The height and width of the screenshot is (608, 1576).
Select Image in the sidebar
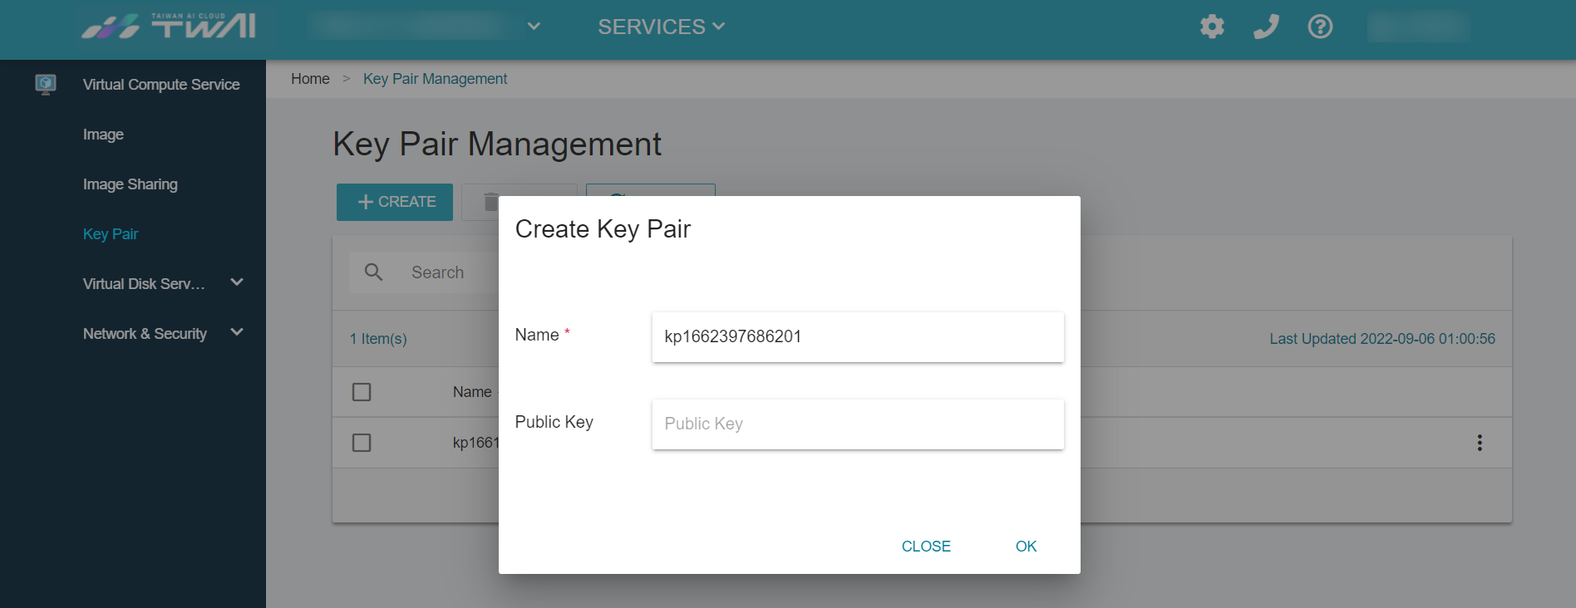(x=103, y=135)
